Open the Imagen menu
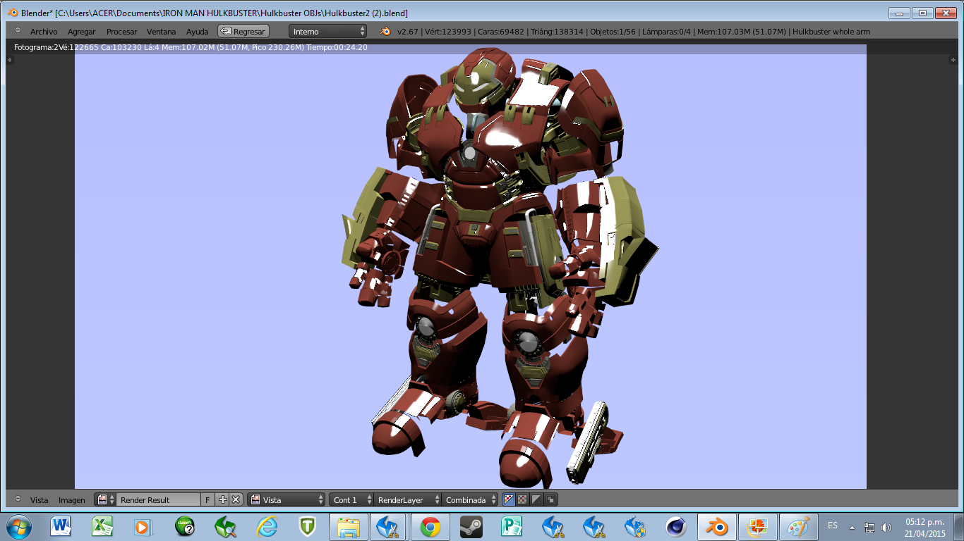The width and height of the screenshot is (964, 541). click(x=71, y=500)
